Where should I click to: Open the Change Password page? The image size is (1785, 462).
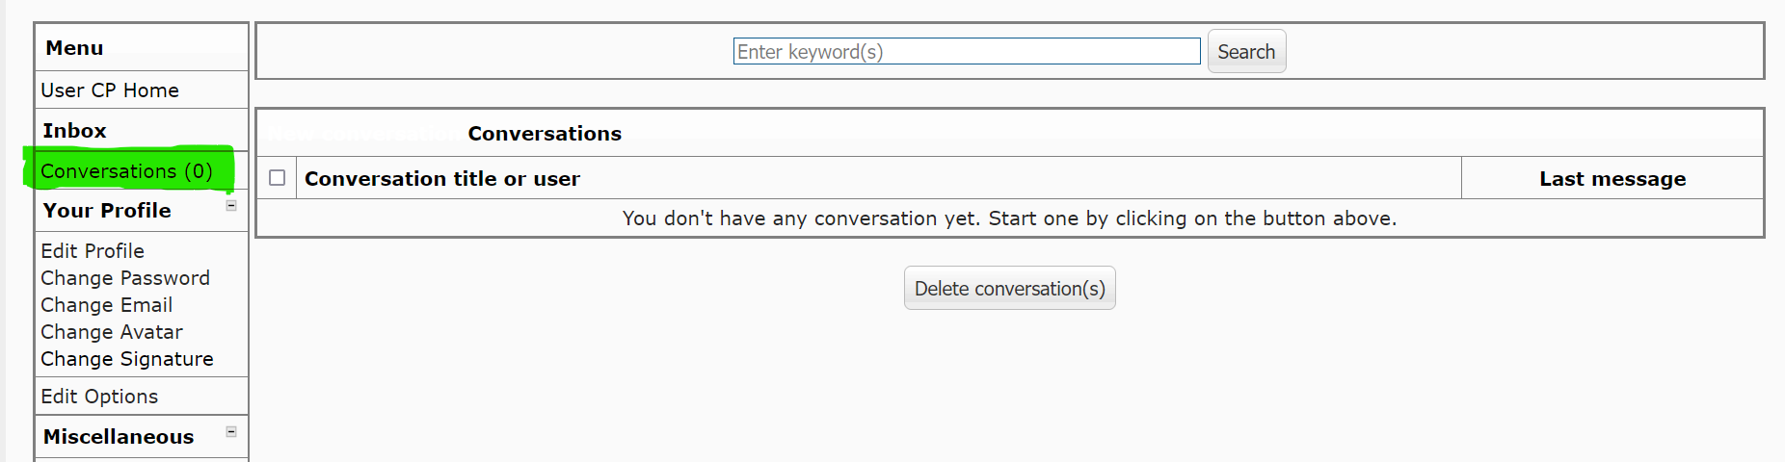tap(125, 278)
